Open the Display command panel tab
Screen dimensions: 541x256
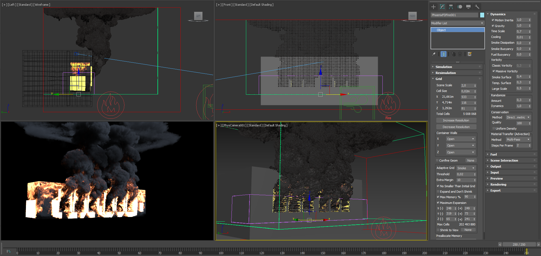468,7
